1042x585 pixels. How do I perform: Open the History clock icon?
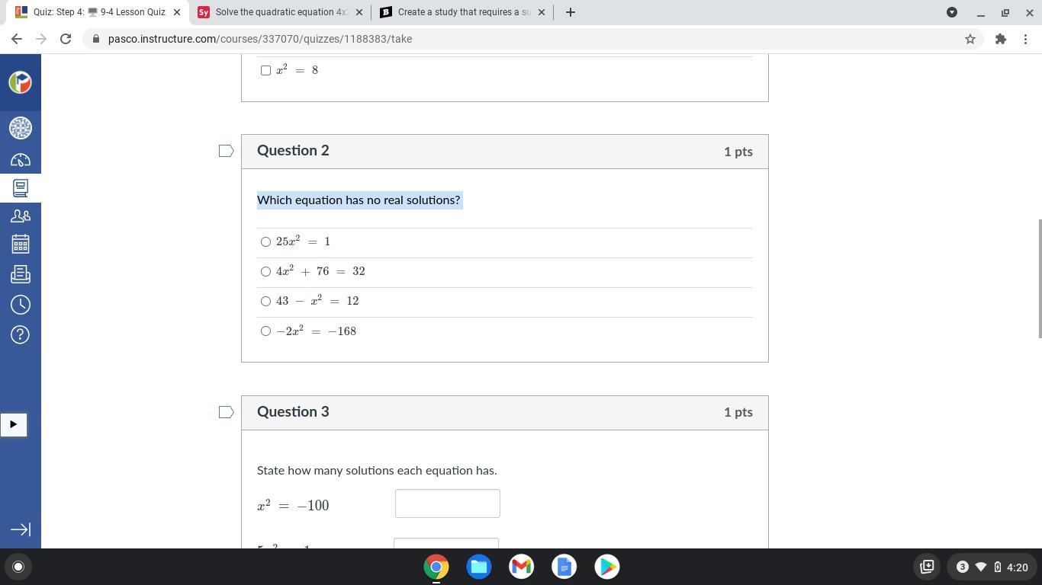[21, 305]
